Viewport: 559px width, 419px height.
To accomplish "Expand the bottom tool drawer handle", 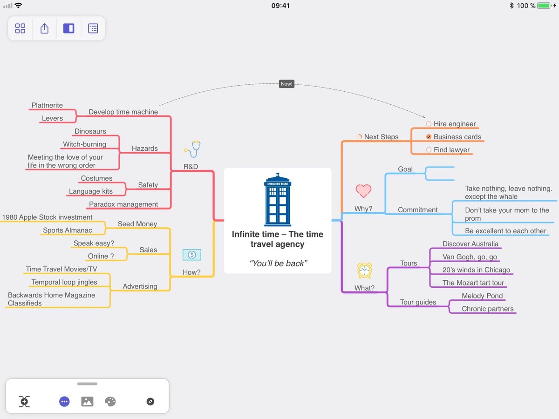I will coord(87,384).
